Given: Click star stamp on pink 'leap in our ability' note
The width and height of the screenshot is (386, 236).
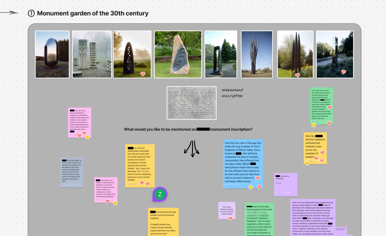Looking at the screenshot, I should point(115,203).
